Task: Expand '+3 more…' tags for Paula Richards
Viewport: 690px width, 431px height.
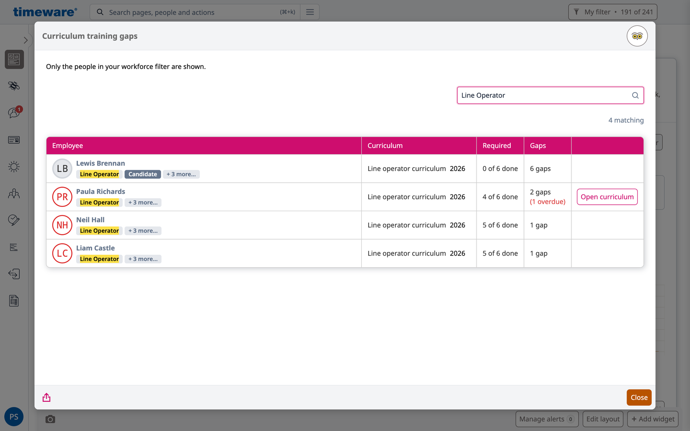Action: coord(143,203)
